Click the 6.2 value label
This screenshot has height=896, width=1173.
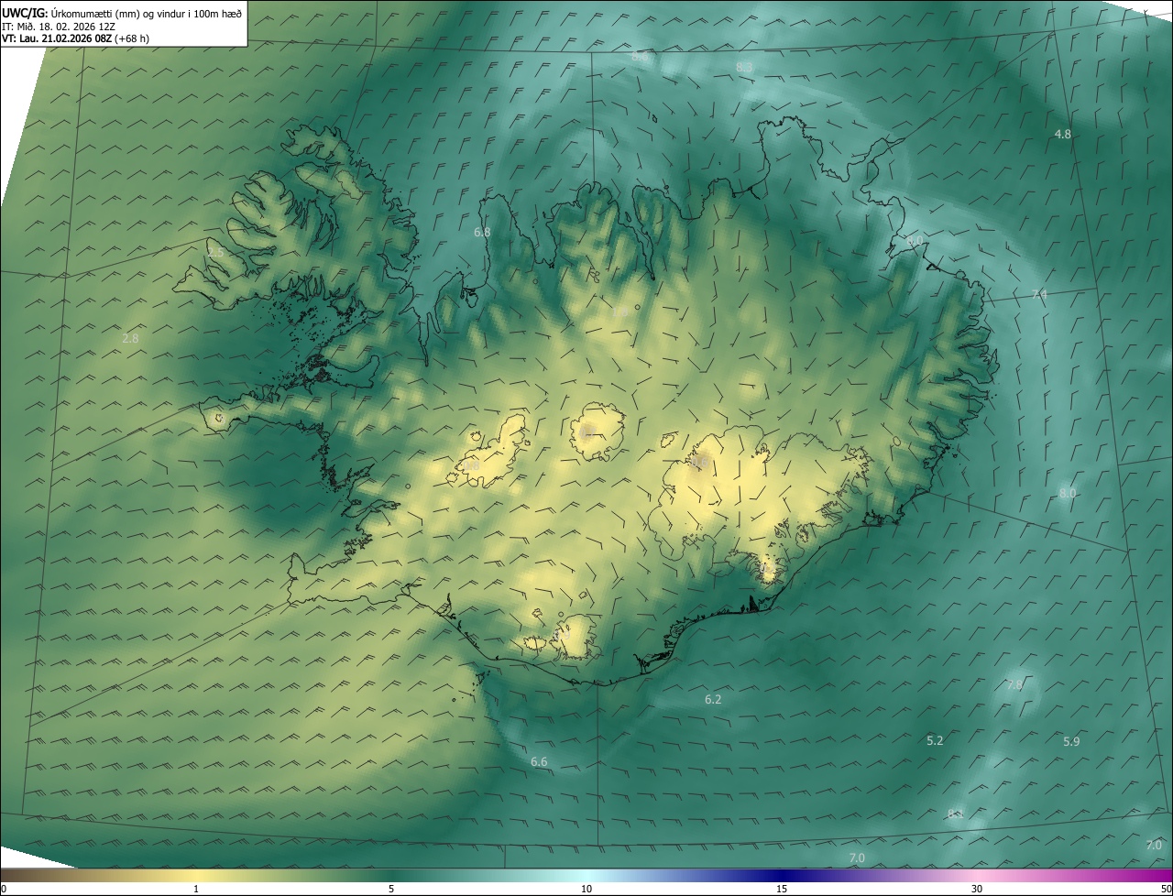point(713,699)
